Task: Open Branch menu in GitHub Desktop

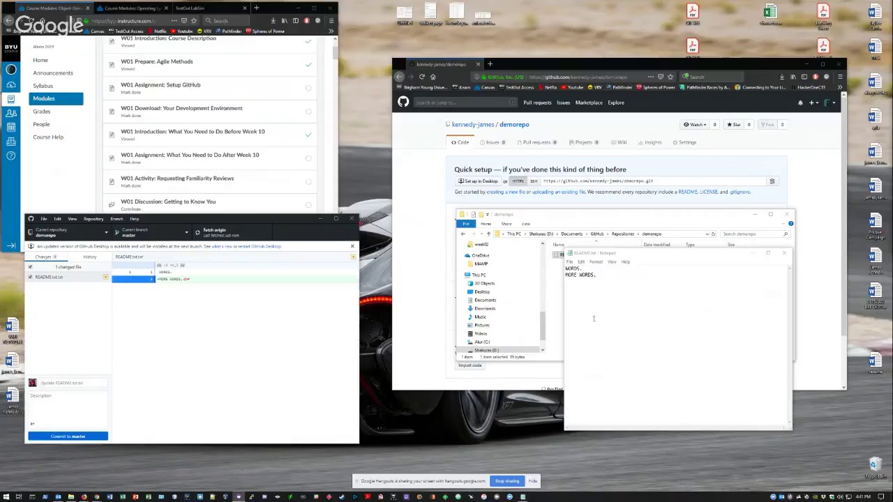Action: click(117, 219)
